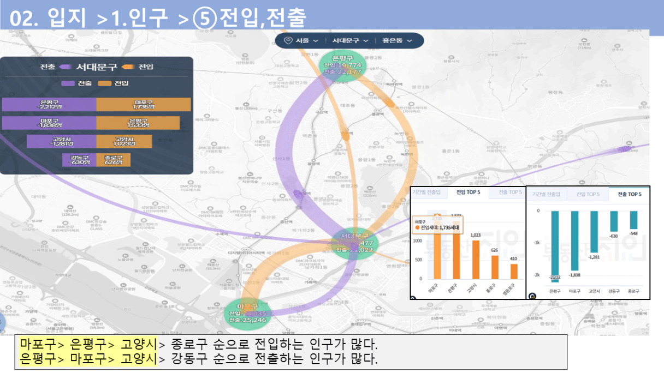Click the teal 강동구 -630 bar
Image resolution: width=664 pixels, height=373 pixels.
tap(614, 221)
